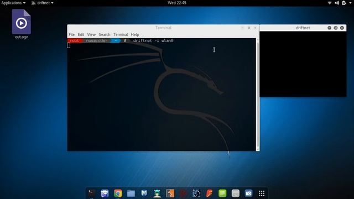Screen dimensions: 354x199
Task: Launch Google Chrome from the dock
Action: 118,193
